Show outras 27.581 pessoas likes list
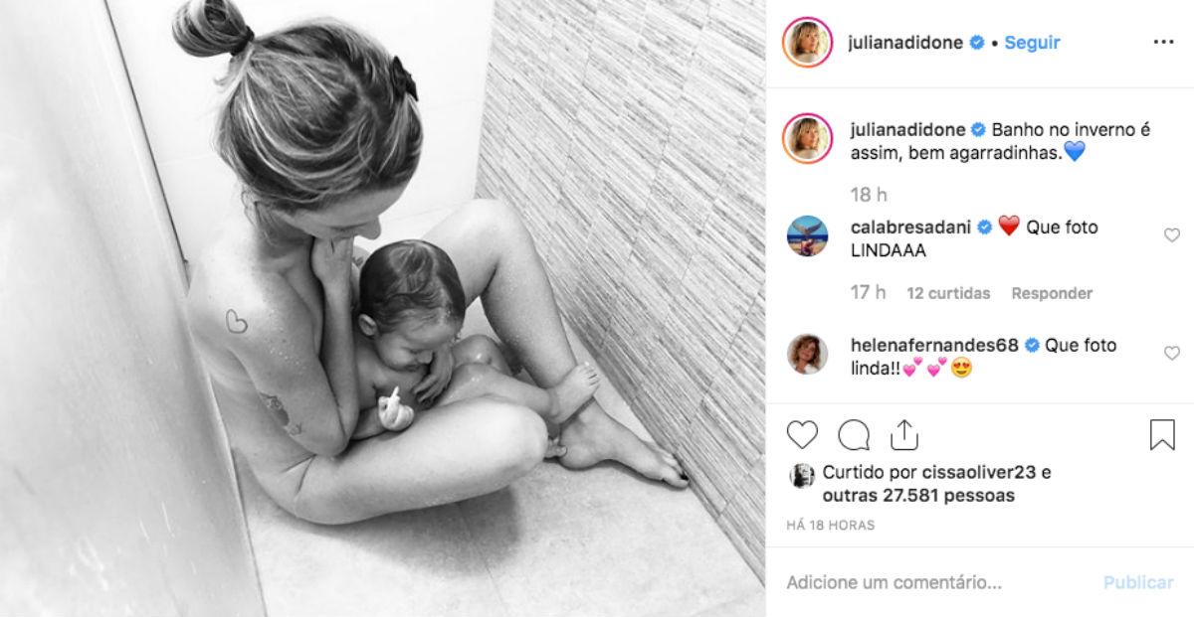1194x617 pixels. (x=919, y=496)
